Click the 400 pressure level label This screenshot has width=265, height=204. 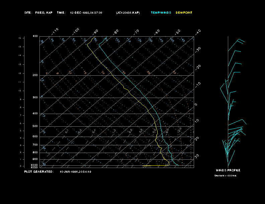pos(35,113)
